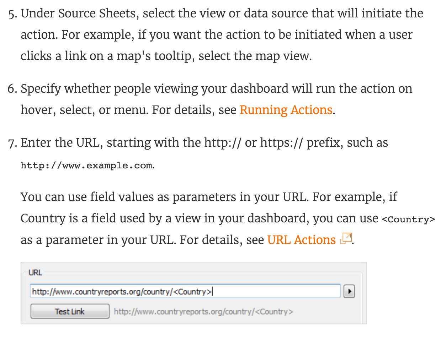446x341 pixels.
Task: Open the Running Actions link
Action: 286,110
